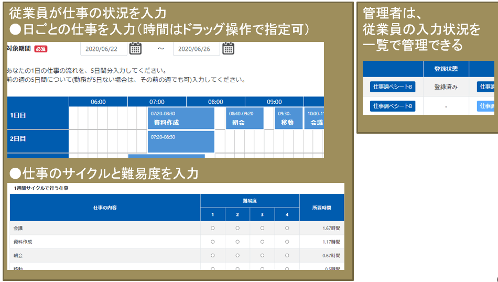The image size is (498, 282).
Task: Open 仕事調べシートB in the 登録済み row
Action: [x=393, y=87]
